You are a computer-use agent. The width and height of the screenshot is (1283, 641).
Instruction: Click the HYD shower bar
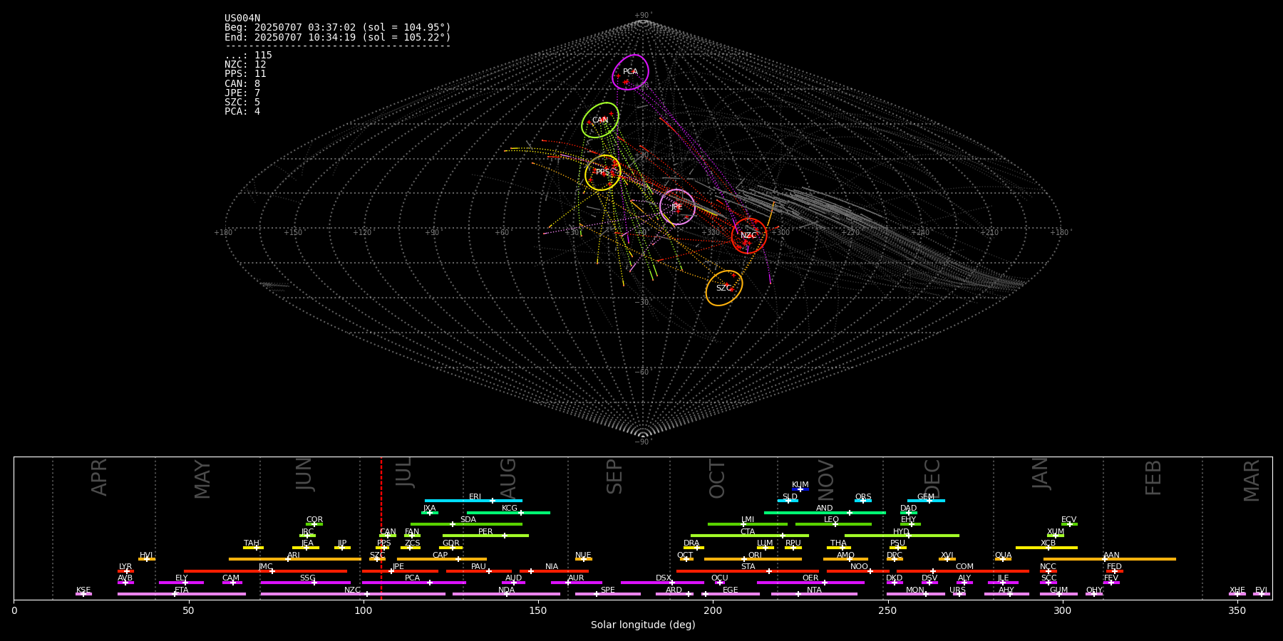[x=902, y=536]
